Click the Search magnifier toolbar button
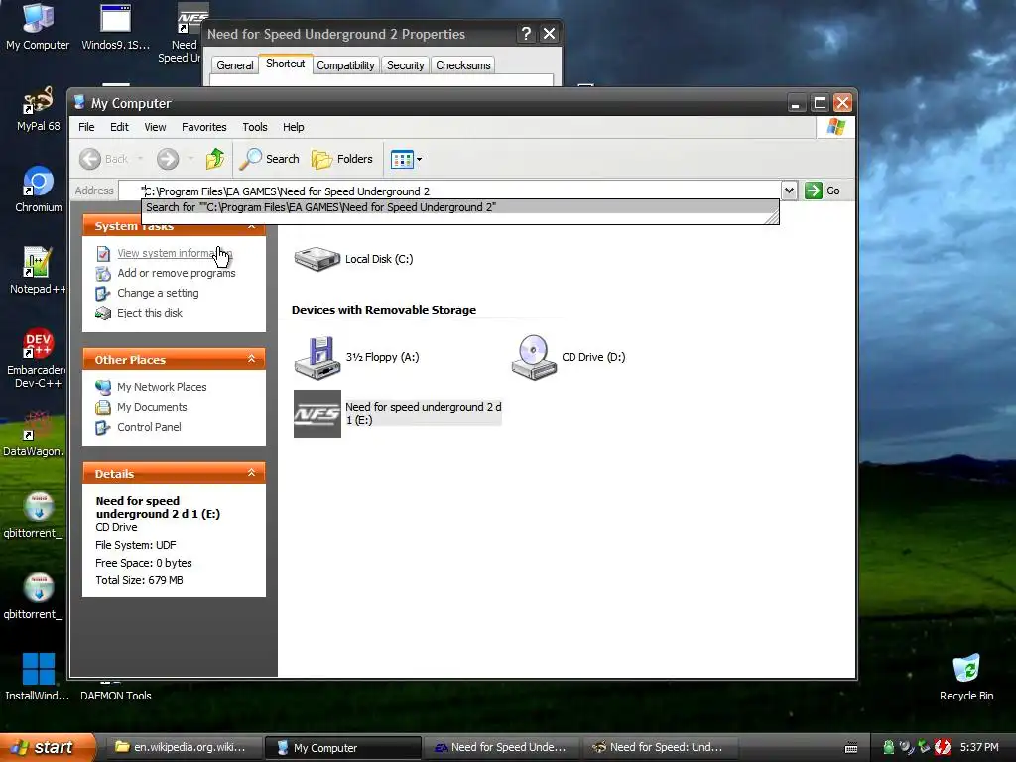Viewport: 1016px width, 762px height. (270, 159)
